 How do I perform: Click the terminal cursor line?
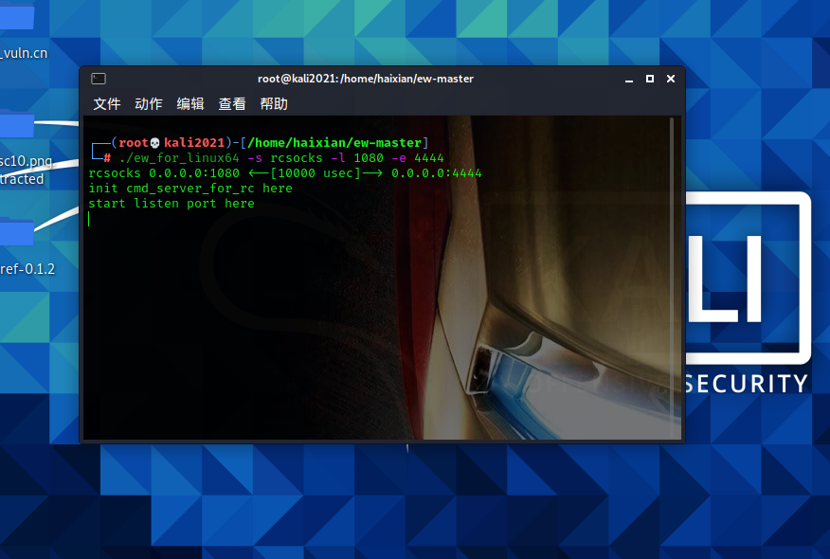(x=89, y=219)
